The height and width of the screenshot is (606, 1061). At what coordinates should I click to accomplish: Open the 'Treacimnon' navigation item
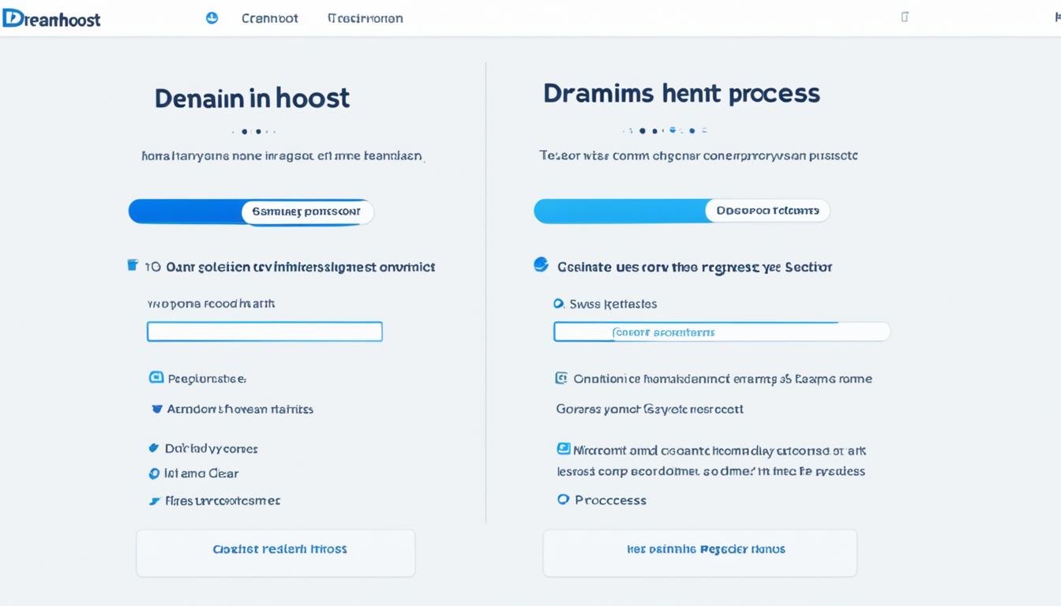pyautogui.click(x=365, y=18)
